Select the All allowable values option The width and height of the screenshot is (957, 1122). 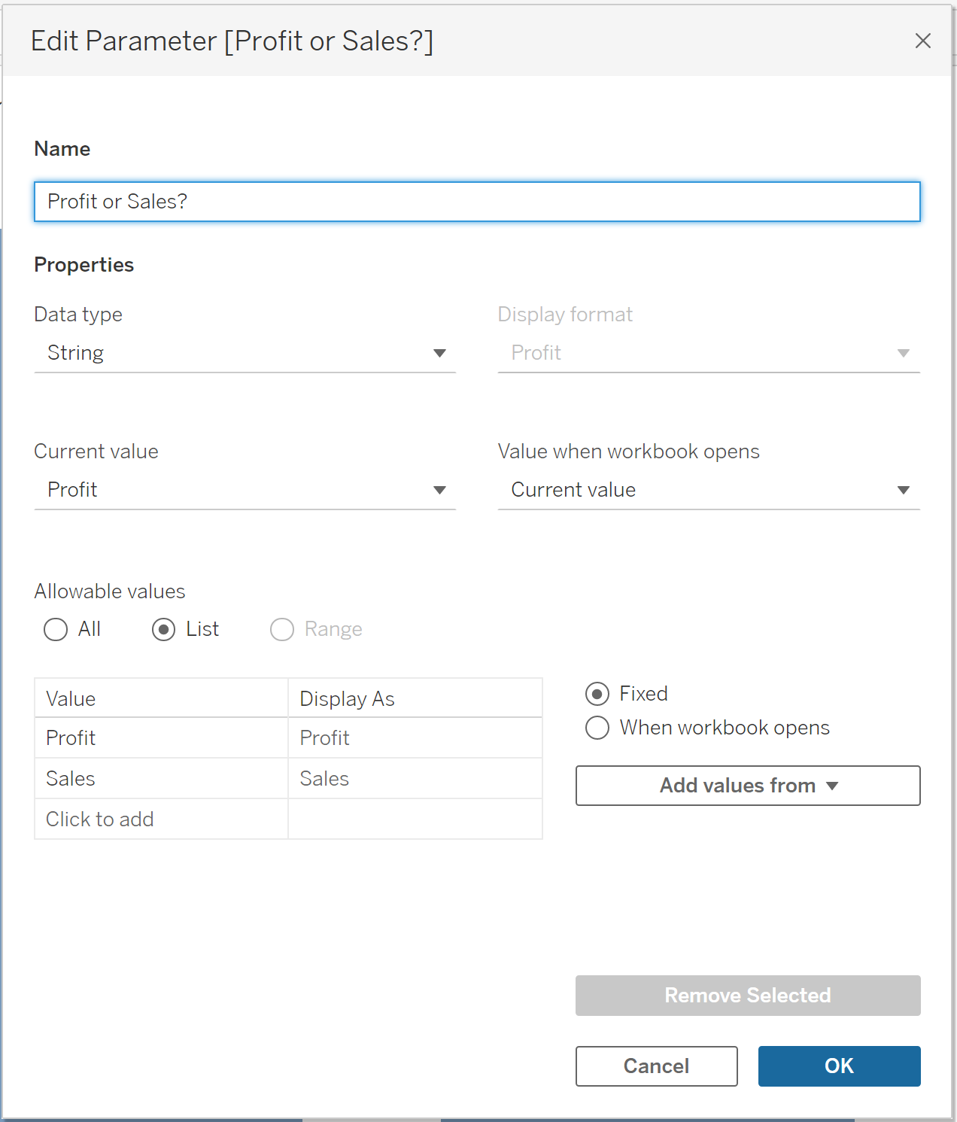pos(56,629)
